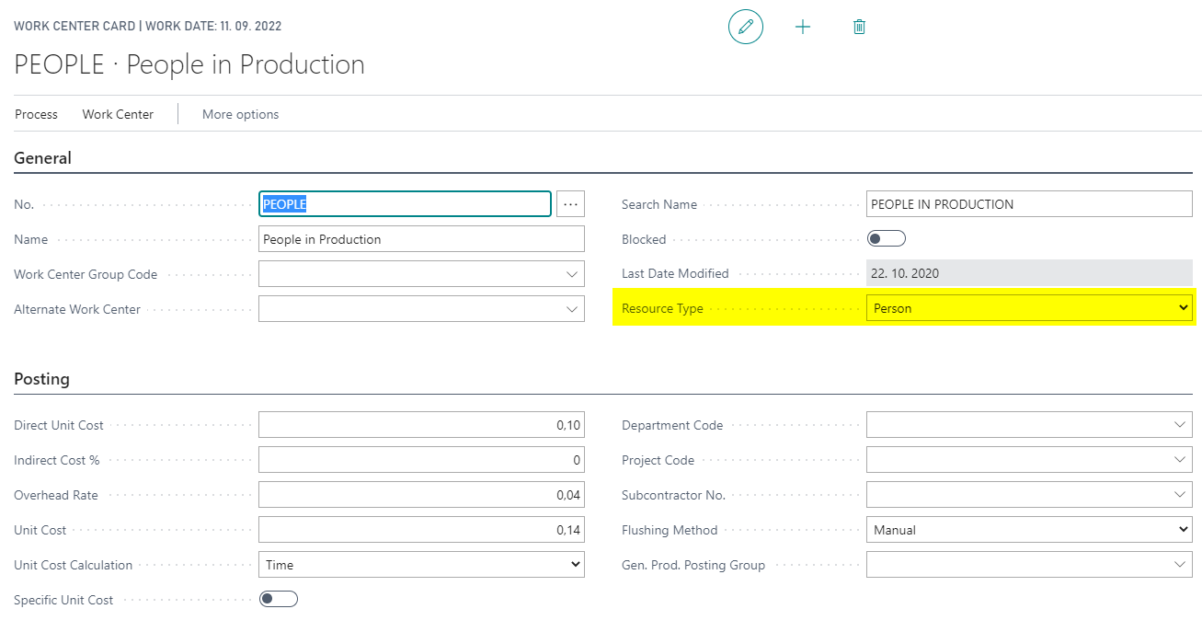Viewport: 1202px width, 632px height.
Task: Click the Alternate Work Center label
Action: (x=77, y=309)
